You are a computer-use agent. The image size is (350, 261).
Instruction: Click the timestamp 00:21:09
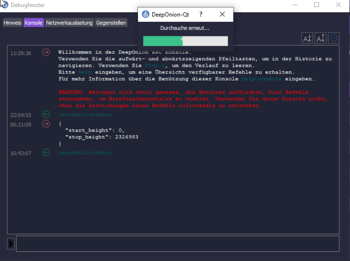21,125
